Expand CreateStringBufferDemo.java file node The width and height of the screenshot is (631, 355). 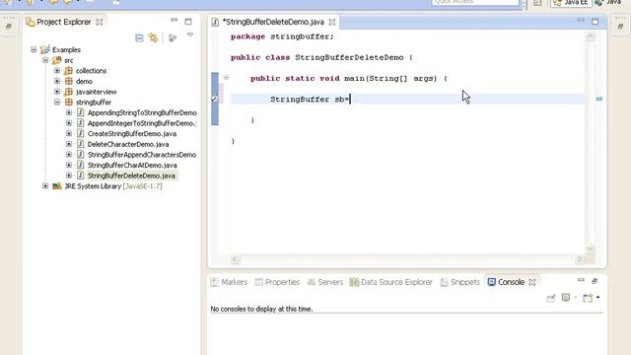pyautogui.click(x=69, y=133)
